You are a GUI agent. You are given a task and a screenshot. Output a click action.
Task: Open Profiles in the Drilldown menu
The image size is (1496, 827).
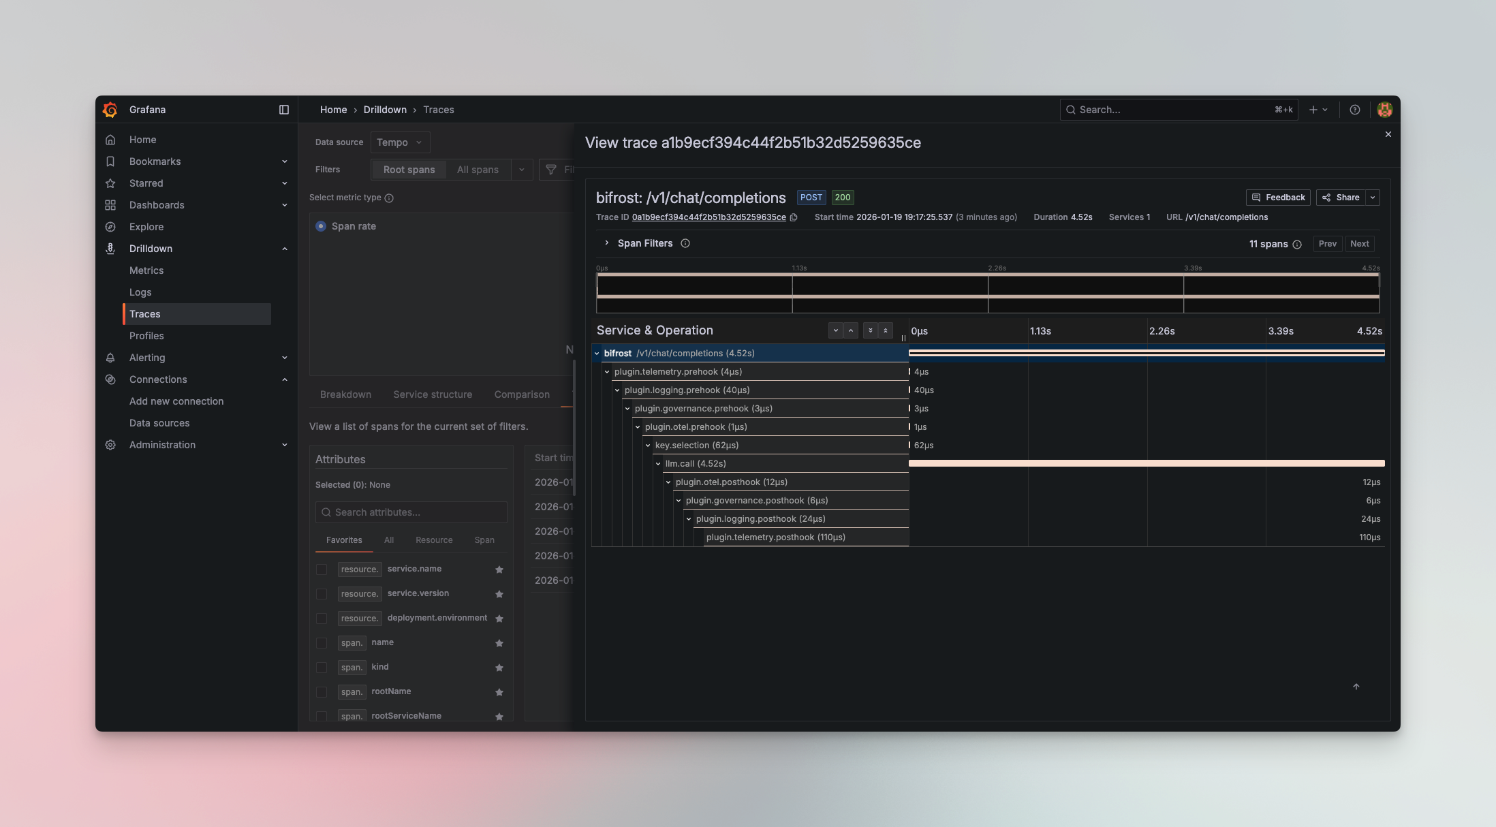point(146,336)
